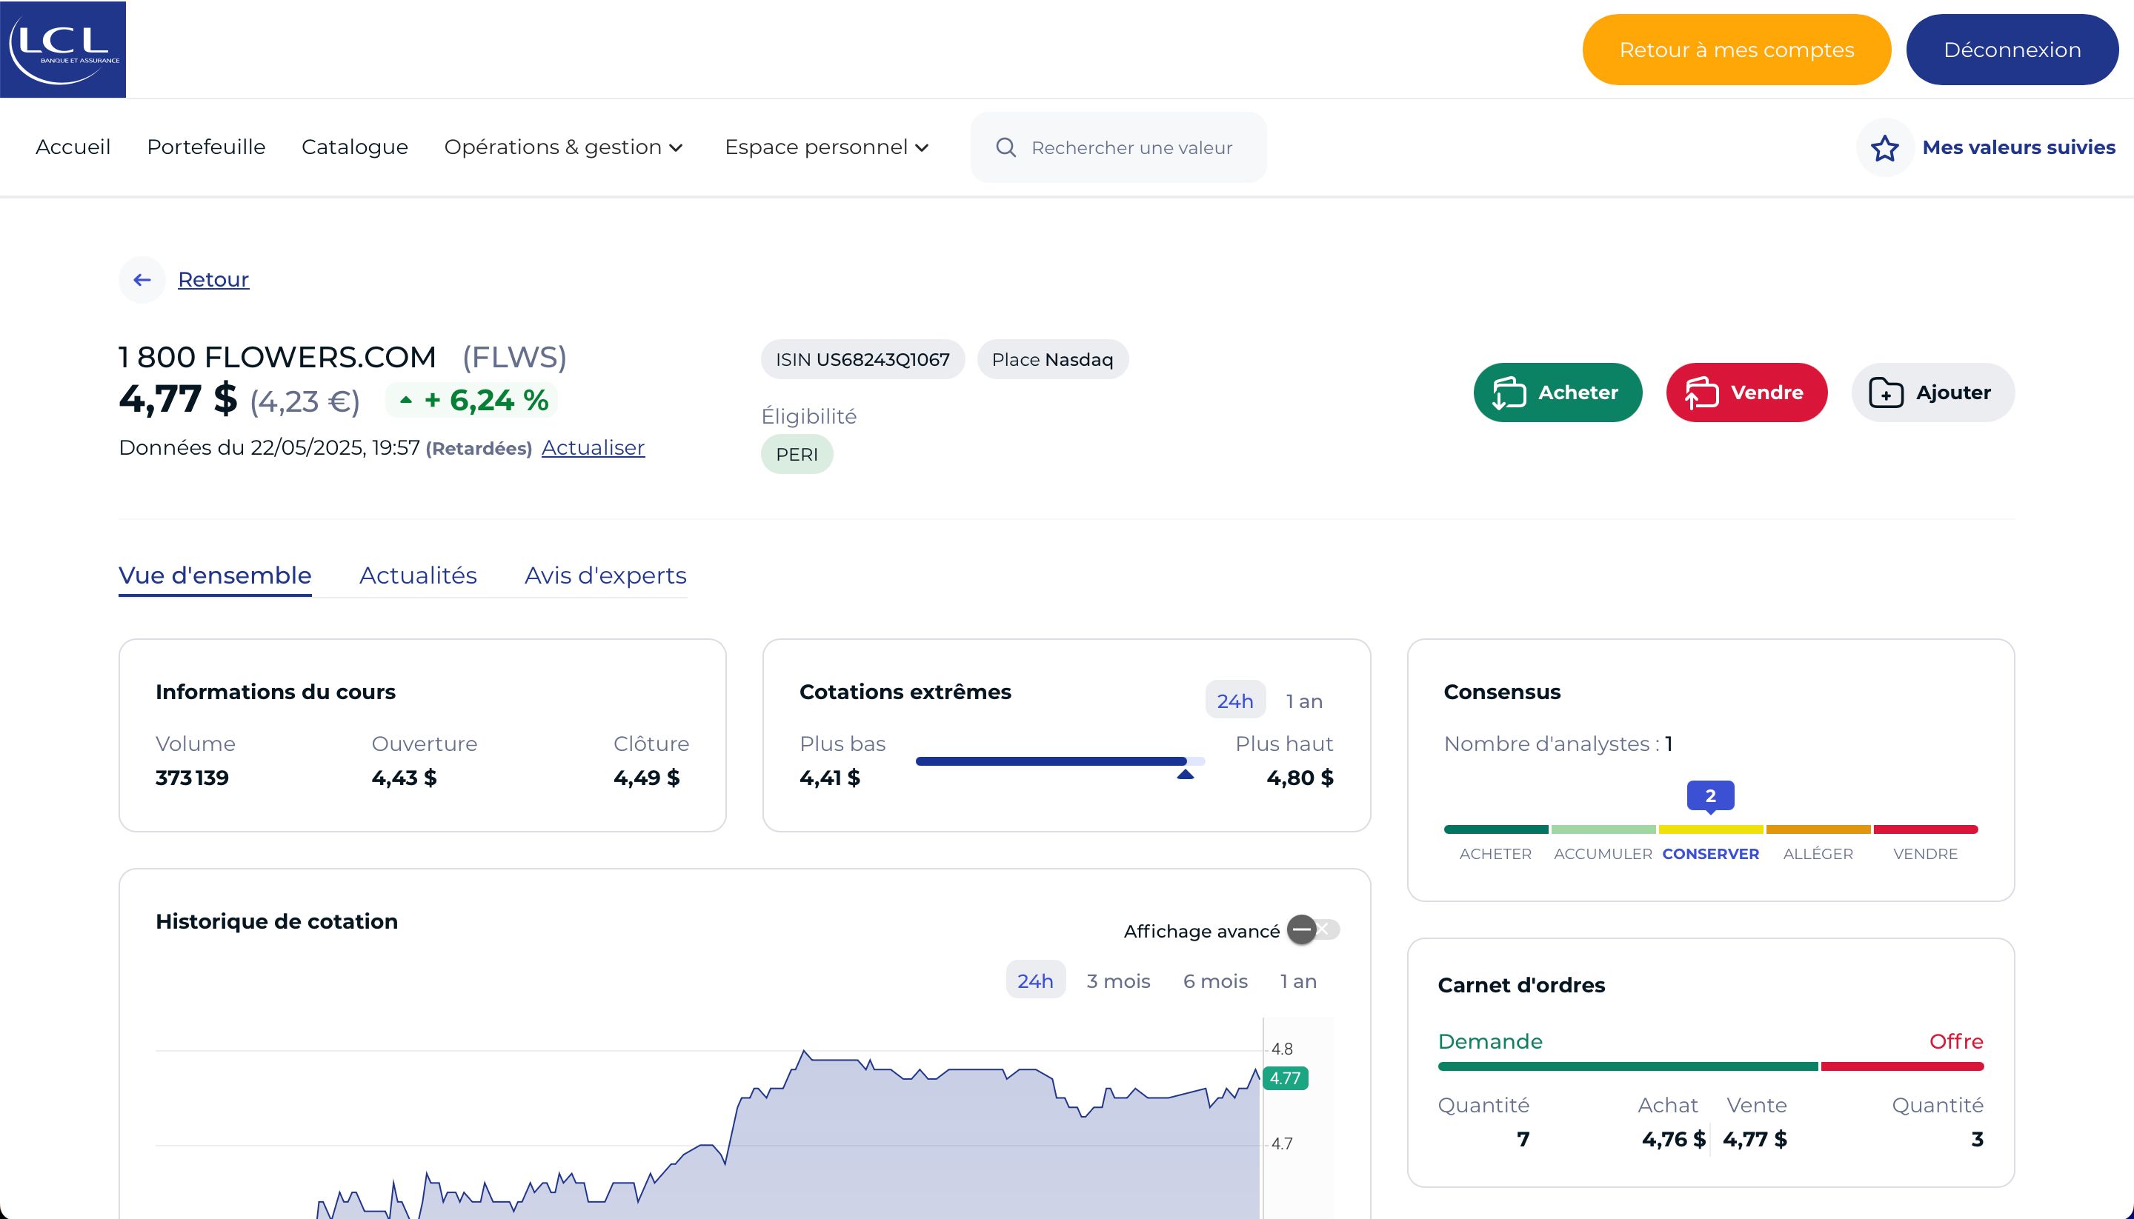Click the Rechercher une valeur field
The height and width of the screenshot is (1219, 2134).
coord(1118,147)
